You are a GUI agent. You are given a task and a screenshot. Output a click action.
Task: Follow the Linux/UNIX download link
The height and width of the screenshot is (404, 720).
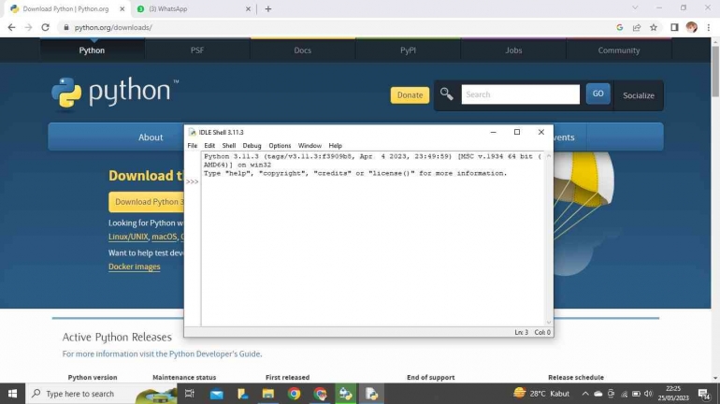(x=128, y=237)
